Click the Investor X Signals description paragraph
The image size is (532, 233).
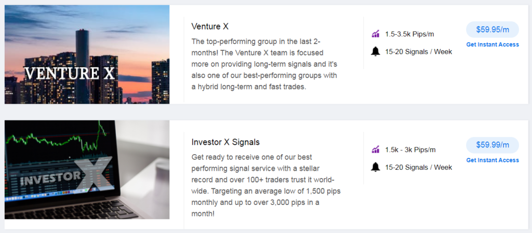tap(266, 186)
